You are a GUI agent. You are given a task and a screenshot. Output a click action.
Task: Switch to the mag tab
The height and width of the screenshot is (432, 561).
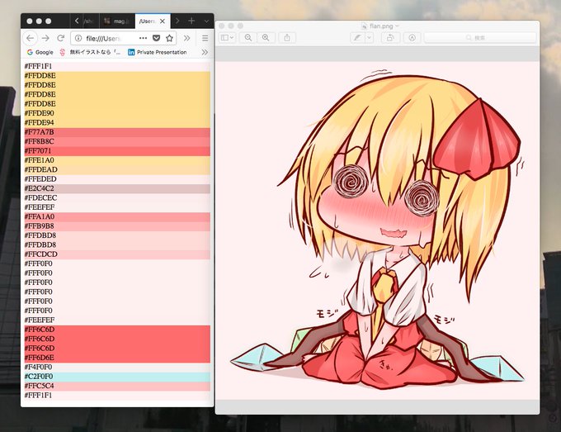pos(117,21)
